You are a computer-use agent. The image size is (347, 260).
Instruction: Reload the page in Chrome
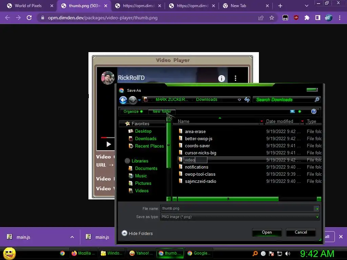click(x=29, y=18)
